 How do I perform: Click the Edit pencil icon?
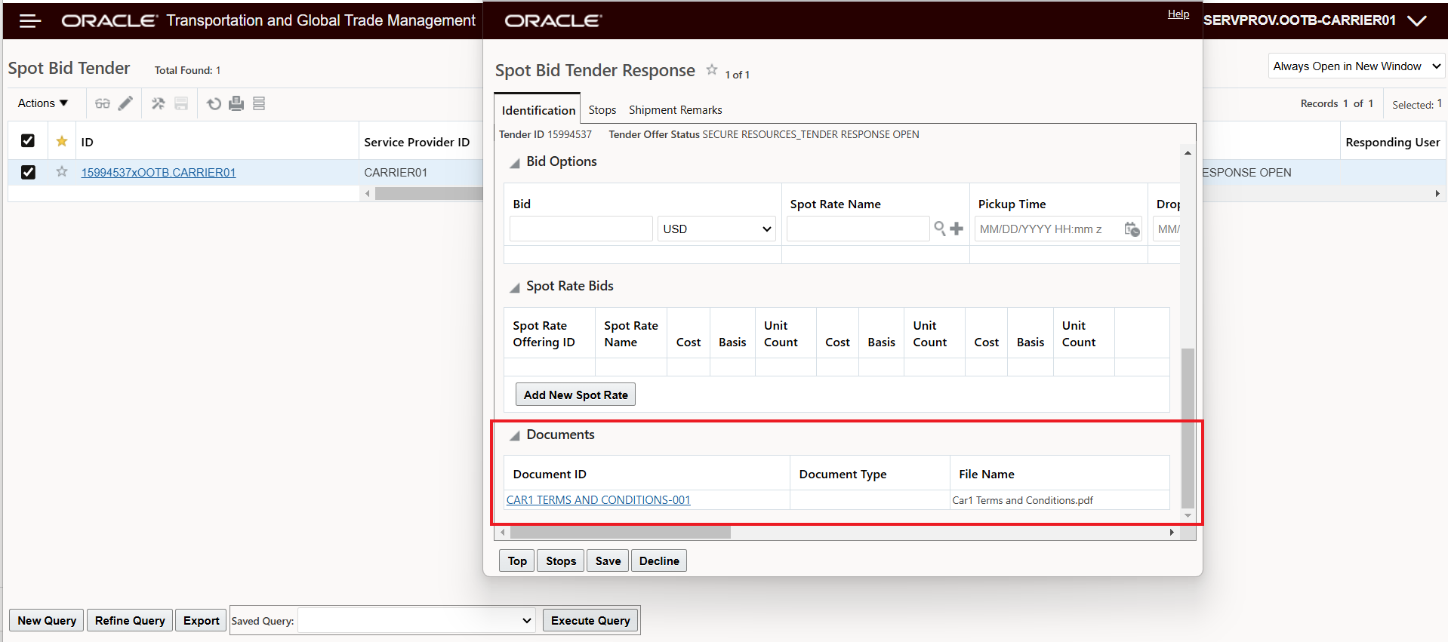point(125,103)
